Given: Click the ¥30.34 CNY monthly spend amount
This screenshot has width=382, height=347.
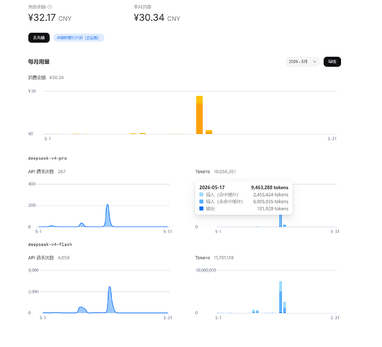Looking at the screenshot, I should [157, 18].
